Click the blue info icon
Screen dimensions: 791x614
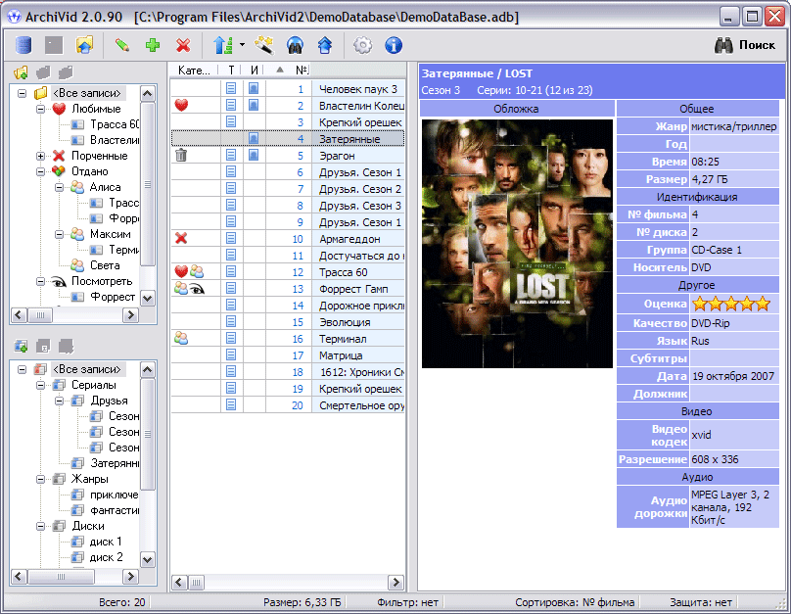pyautogui.click(x=394, y=45)
